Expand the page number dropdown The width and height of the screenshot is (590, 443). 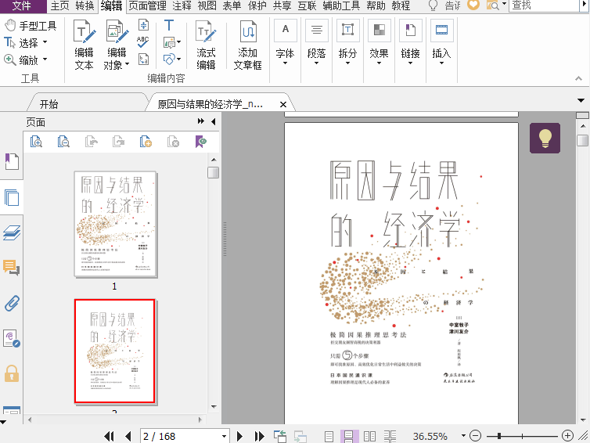224,436
